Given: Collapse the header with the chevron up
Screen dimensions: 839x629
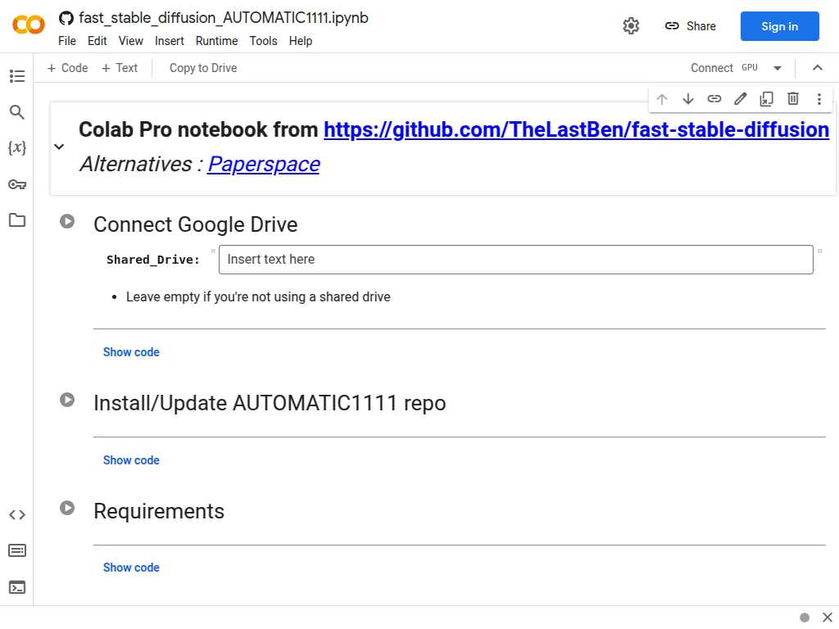Looking at the screenshot, I should coord(818,67).
